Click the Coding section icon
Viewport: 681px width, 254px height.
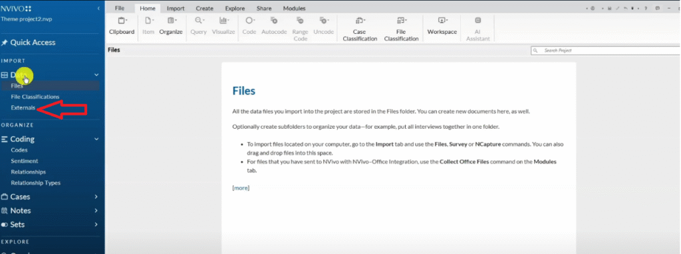(x=5, y=139)
